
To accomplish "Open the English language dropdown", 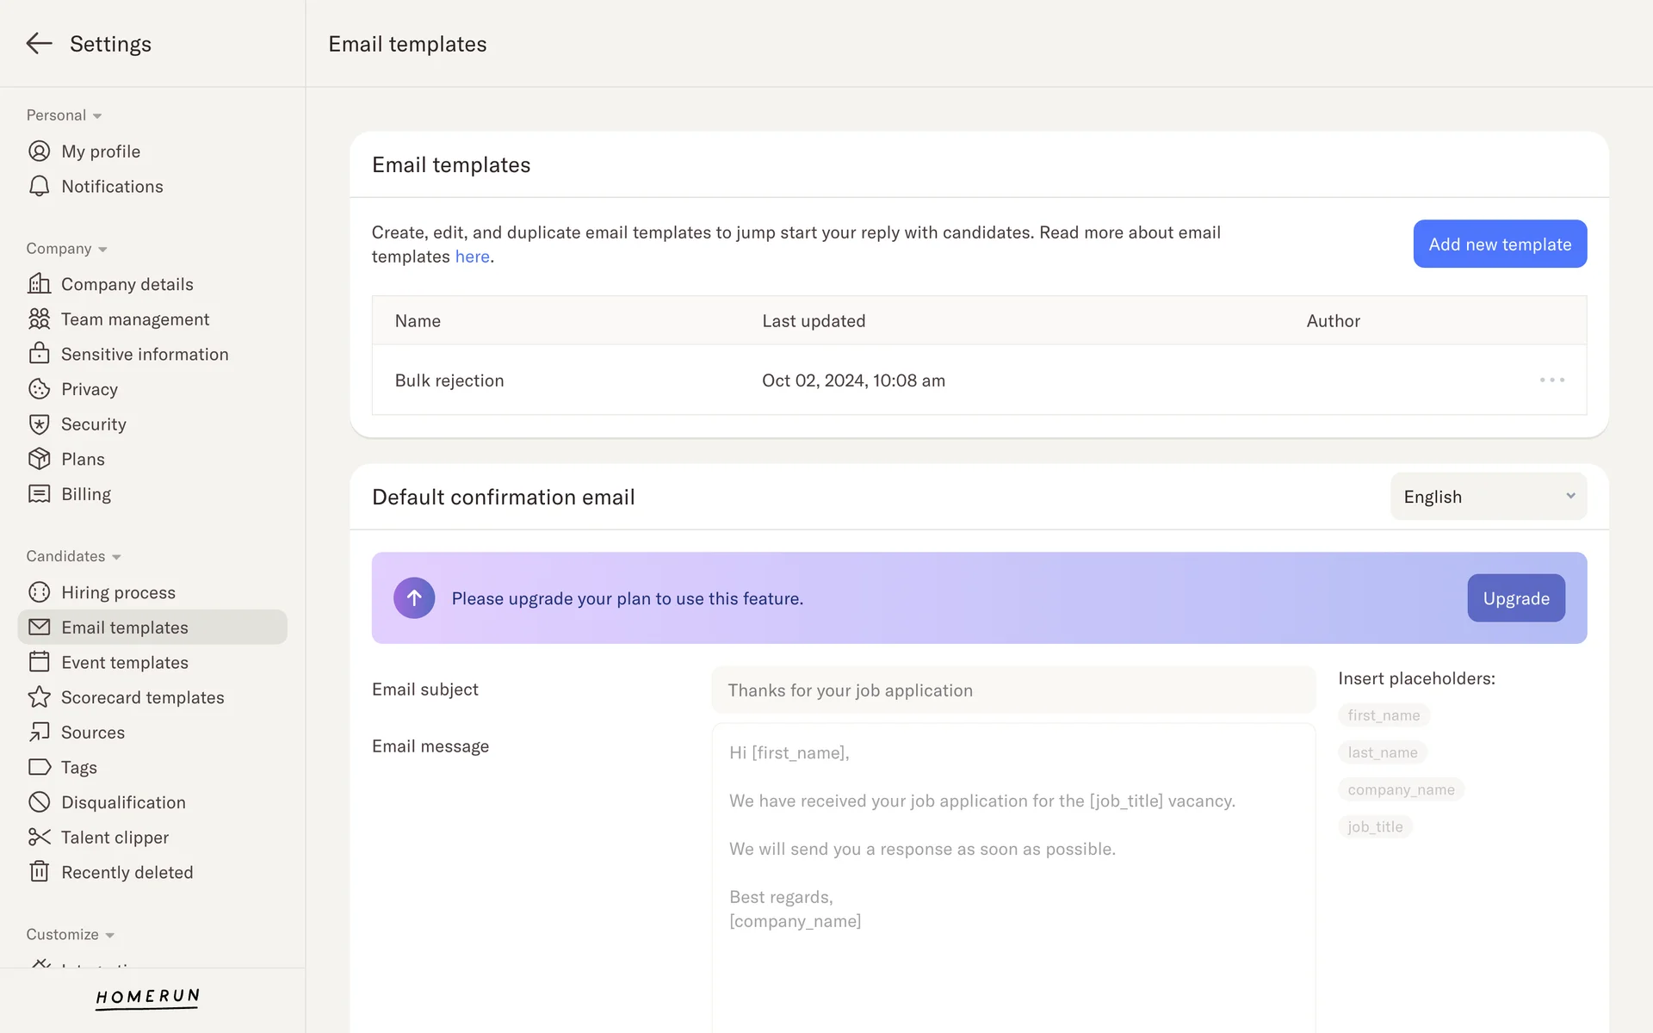I will [x=1488, y=497].
